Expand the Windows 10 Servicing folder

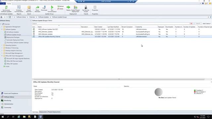(2, 48)
